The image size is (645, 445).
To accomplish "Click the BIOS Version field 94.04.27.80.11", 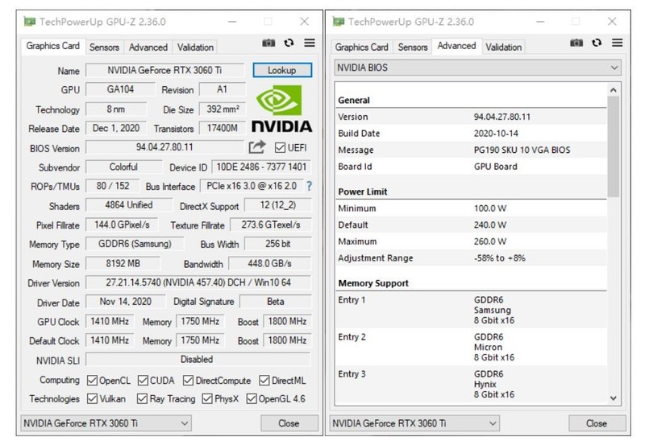I will pos(164,147).
